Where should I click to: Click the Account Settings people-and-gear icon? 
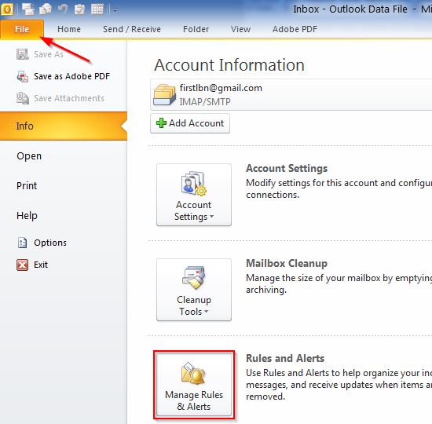pos(194,184)
